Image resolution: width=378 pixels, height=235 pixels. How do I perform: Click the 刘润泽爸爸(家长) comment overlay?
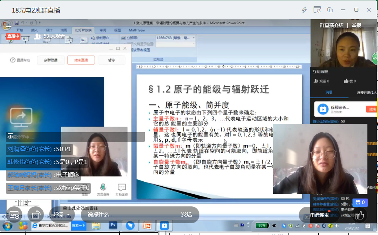(39, 149)
